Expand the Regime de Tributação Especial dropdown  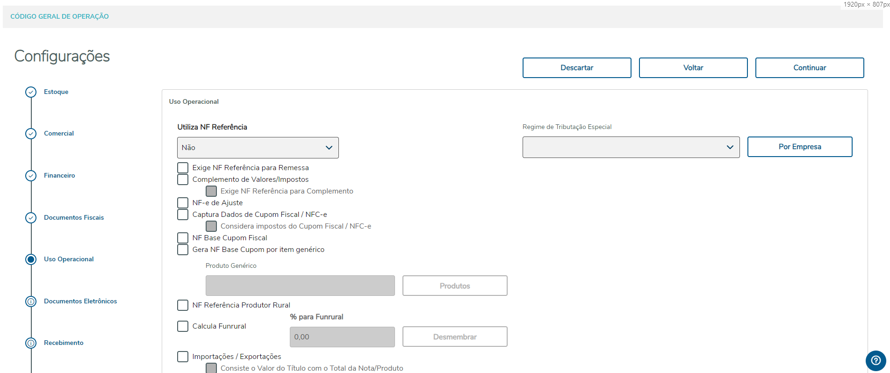point(631,147)
